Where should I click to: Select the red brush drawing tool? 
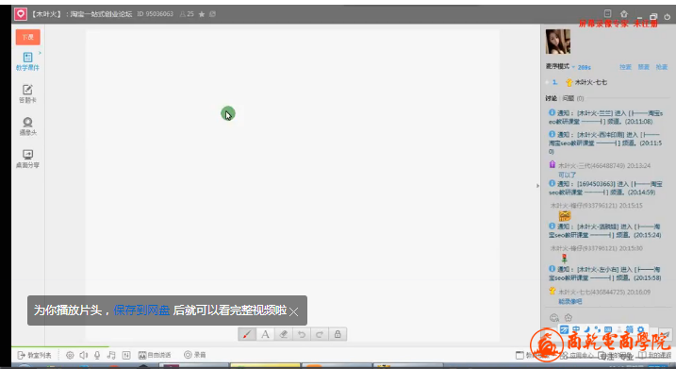point(247,334)
